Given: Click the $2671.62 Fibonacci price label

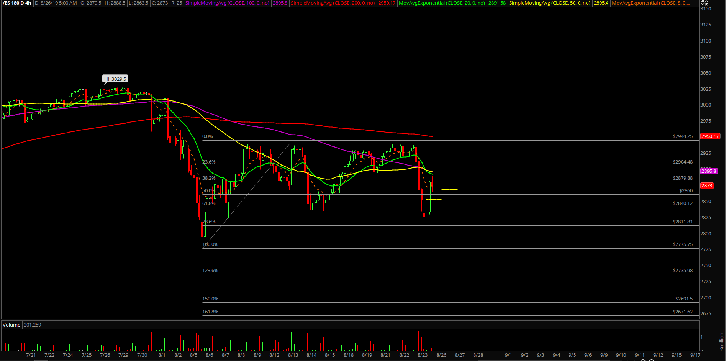Looking at the screenshot, I should click(x=683, y=312).
